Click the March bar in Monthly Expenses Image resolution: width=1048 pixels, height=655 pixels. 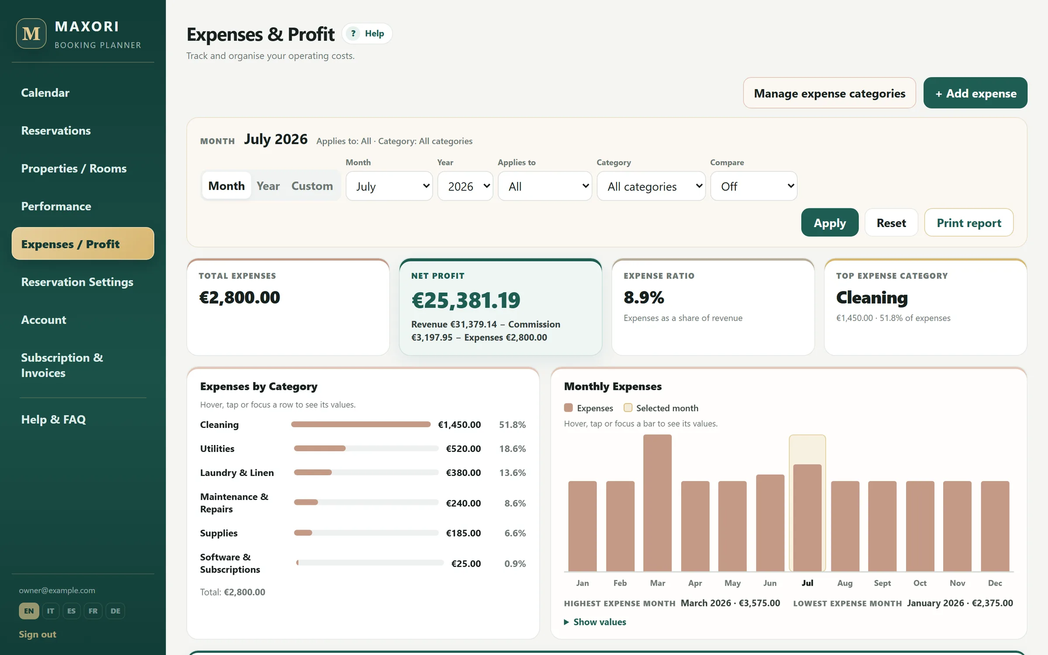(657, 503)
